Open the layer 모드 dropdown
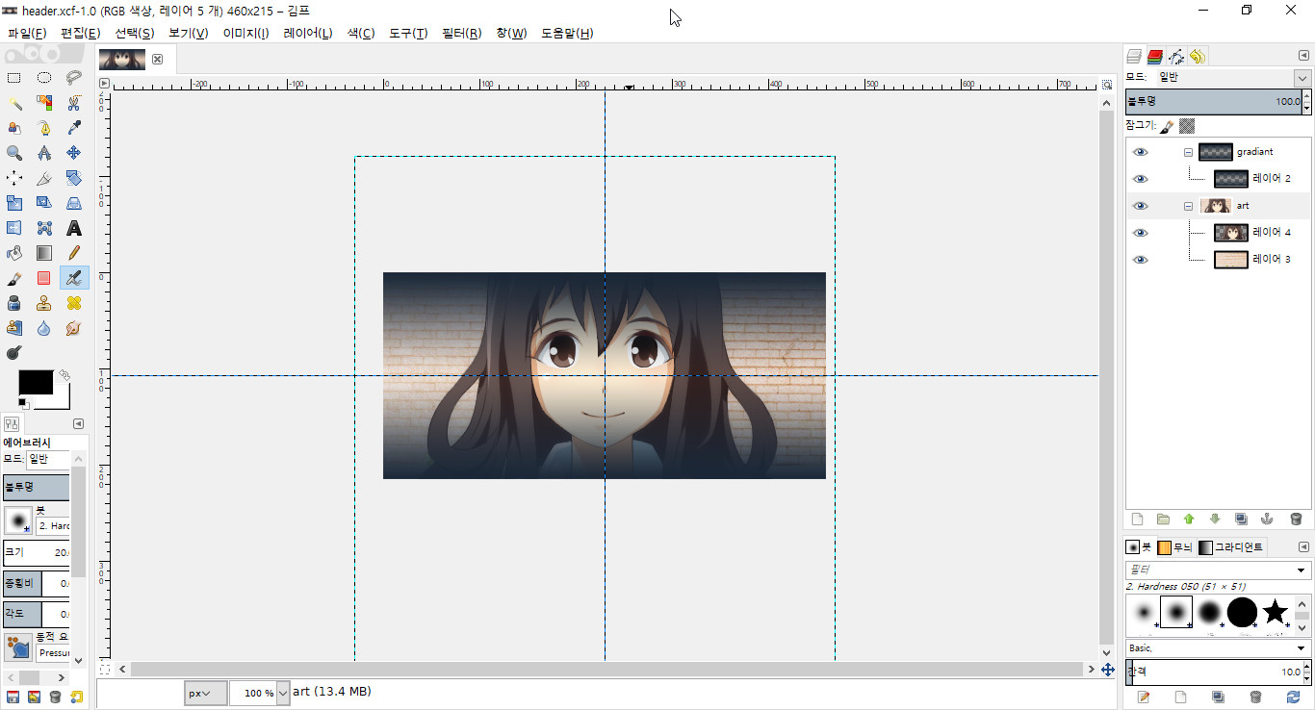The width and height of the screenshot is (1315, 710). click(x=1302, y=78)
